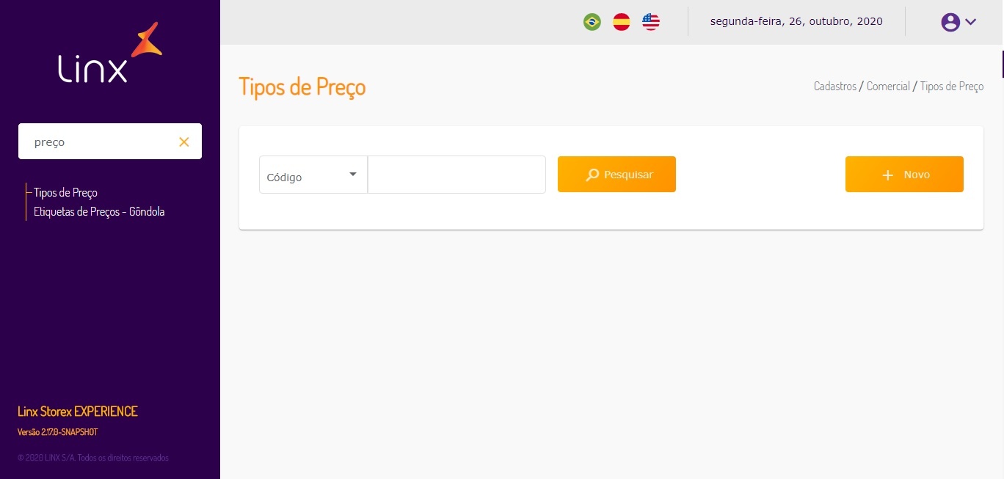1004x479 pixels.
Task: Click the Tipos de Preço breadcrumb
Action: [951, 86]
